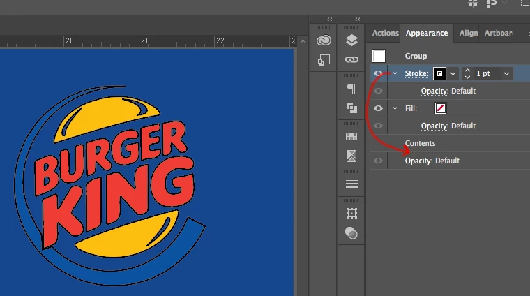Viewport: 530px width, 296px height.
Task: Click the Burger King logo artwork
Action: point(109,186)
